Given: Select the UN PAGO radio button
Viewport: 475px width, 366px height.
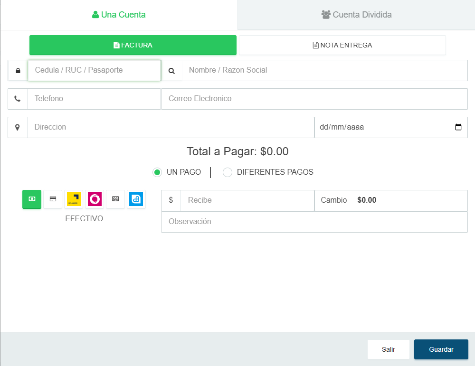Looking at the screenshot, I should click(x=157, y=172).
